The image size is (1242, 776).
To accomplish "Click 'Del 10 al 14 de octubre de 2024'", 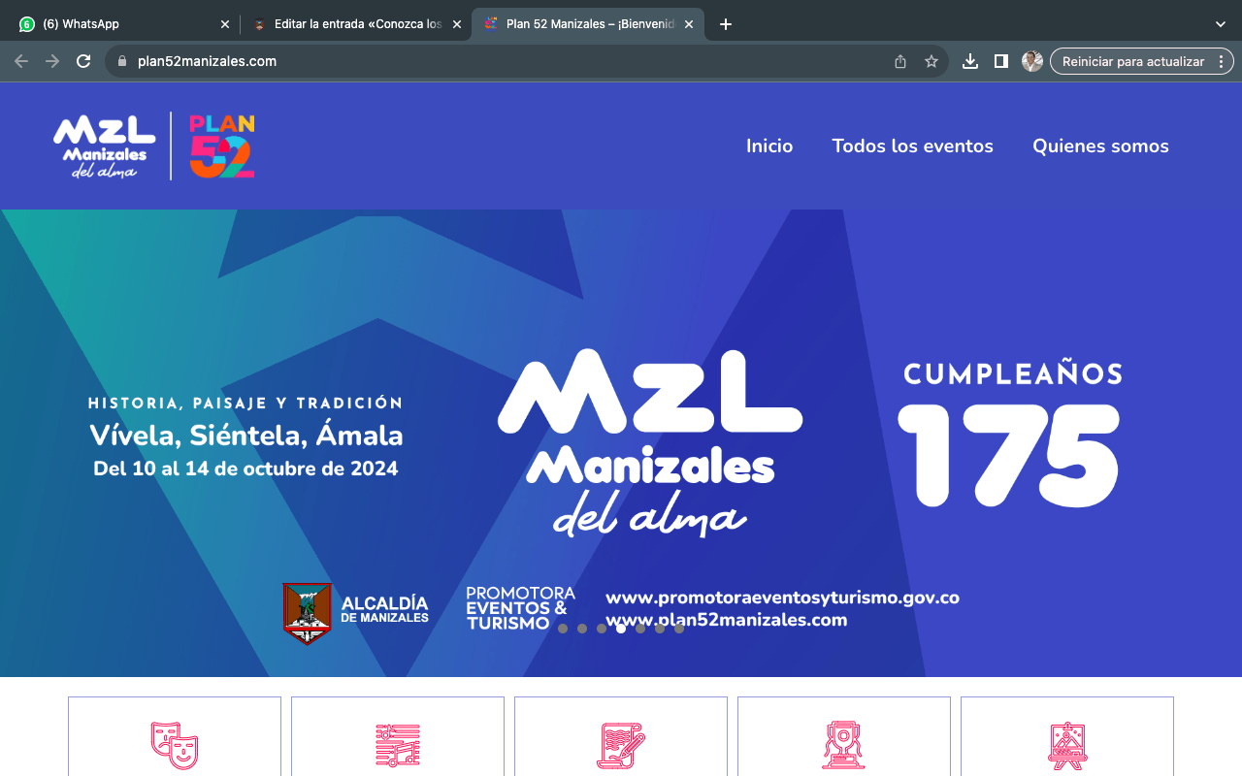I will [x=245, y=469].
